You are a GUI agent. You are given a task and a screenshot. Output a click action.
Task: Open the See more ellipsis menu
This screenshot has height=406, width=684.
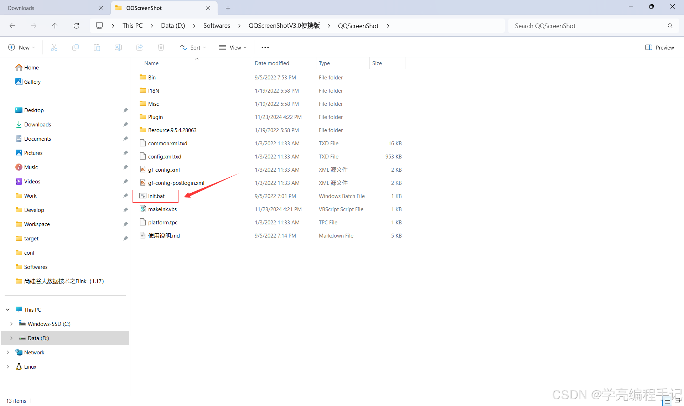(x=265, y=47)
